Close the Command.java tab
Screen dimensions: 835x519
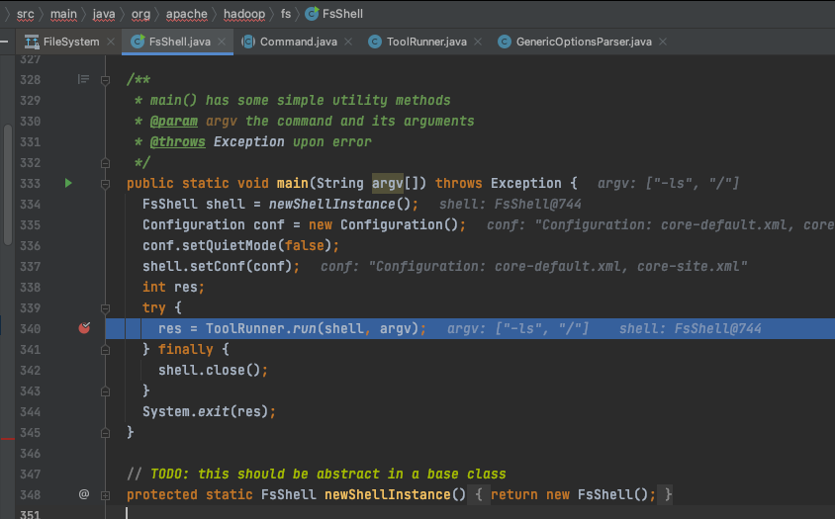coord(348,42)
